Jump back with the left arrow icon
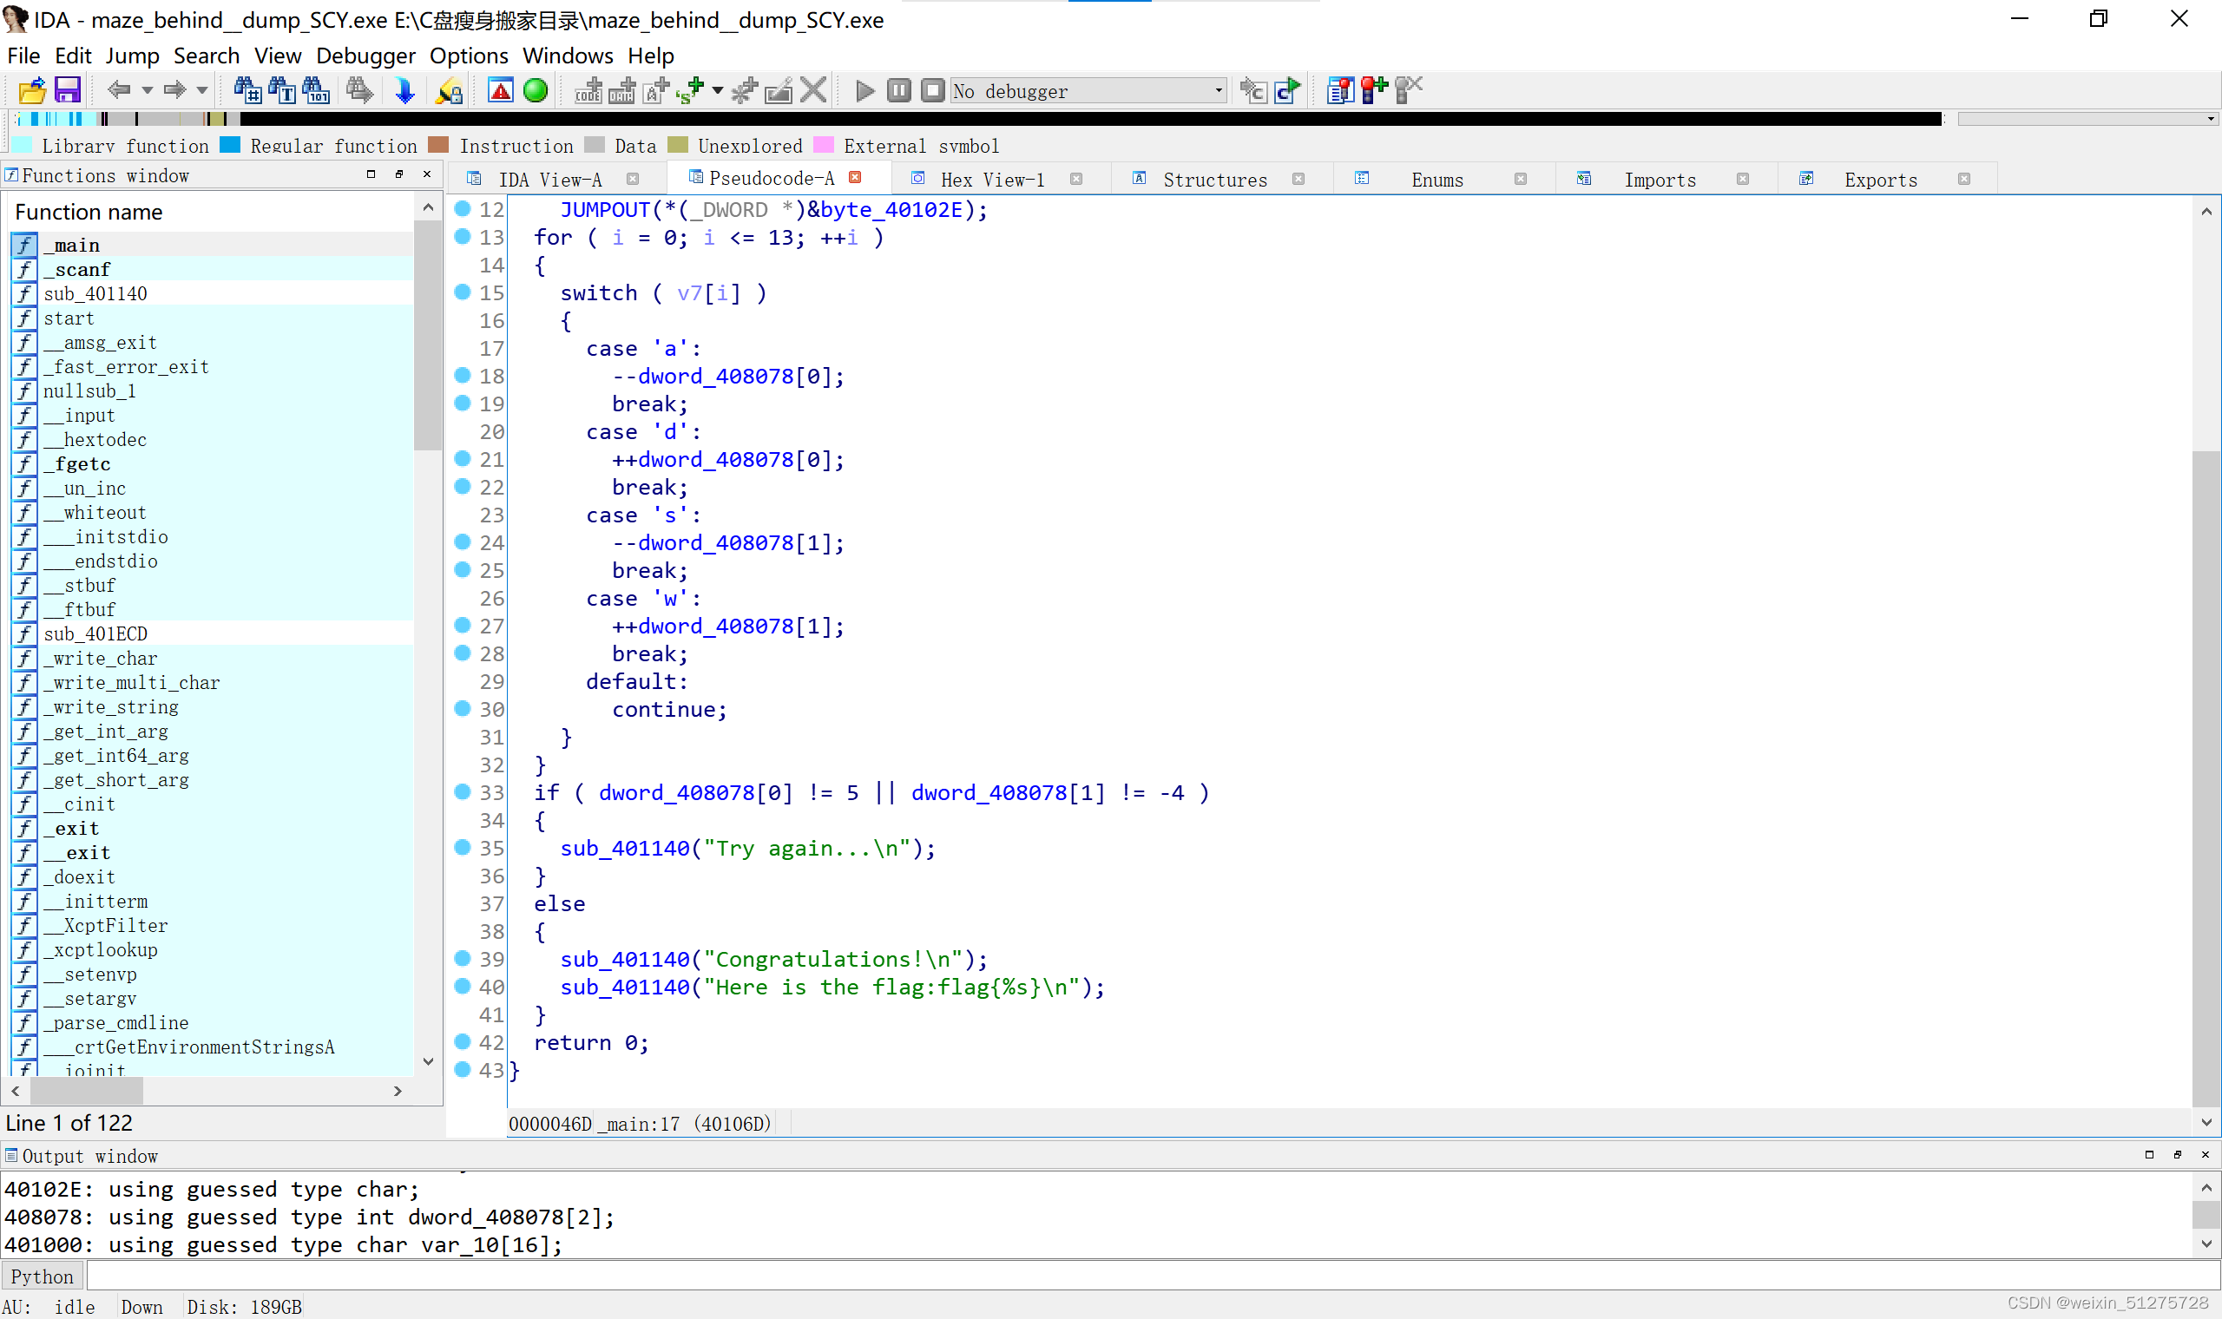 (119, 89)
